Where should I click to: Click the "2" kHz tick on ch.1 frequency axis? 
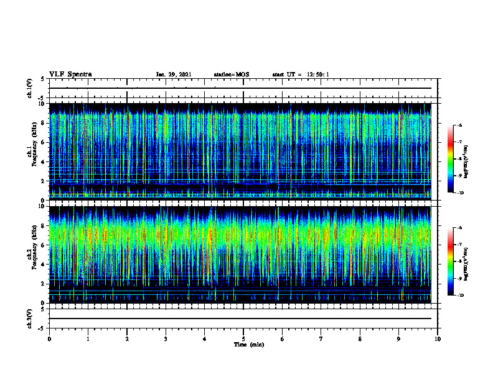pos(44,181)
